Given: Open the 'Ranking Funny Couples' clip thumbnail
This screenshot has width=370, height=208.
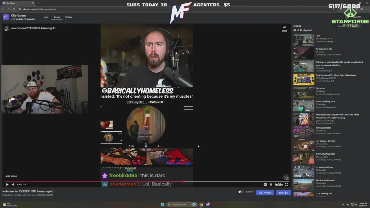Looking at the screenshot, I should click(304, 119).
